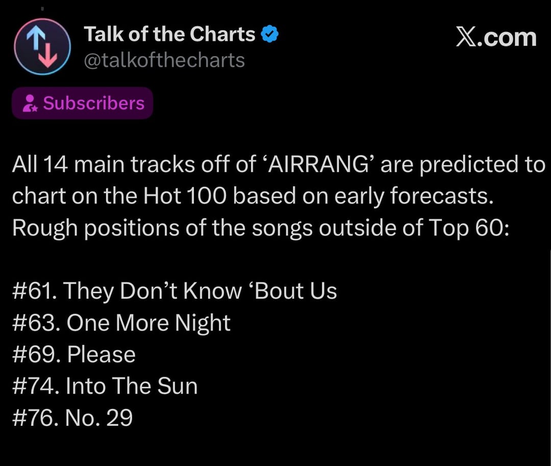Click the pink down arrow in the avatar
This screenshot has width=551, height=466.
49,55
